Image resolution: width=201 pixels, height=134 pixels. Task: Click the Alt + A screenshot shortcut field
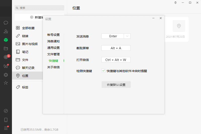116,48
